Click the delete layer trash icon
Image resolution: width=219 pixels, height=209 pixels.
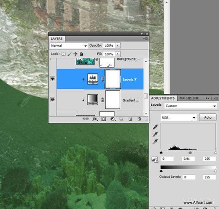139,119
